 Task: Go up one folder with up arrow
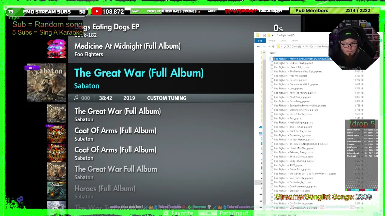click(273, 46)
